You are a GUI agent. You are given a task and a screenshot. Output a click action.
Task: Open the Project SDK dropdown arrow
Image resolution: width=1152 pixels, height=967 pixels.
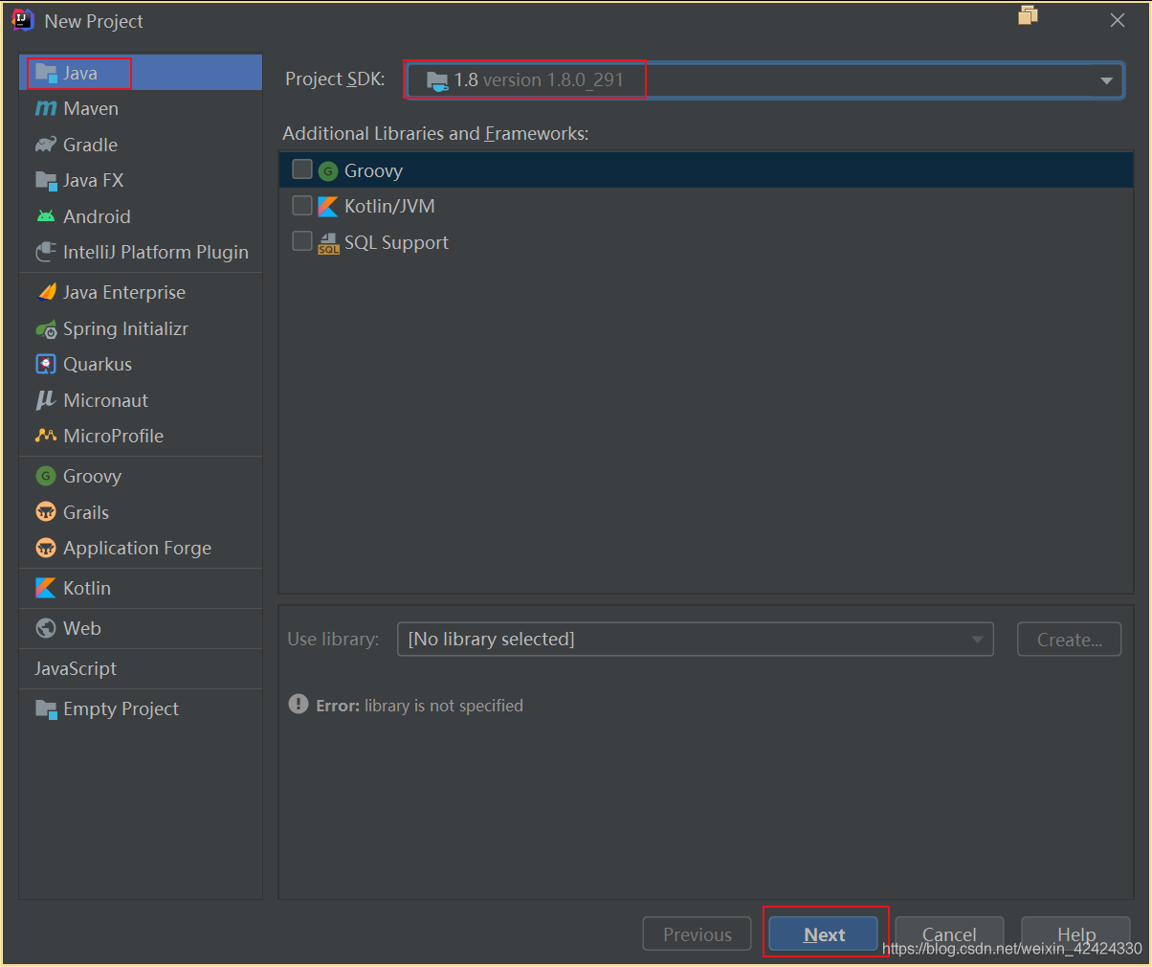tap(1106, 80)
